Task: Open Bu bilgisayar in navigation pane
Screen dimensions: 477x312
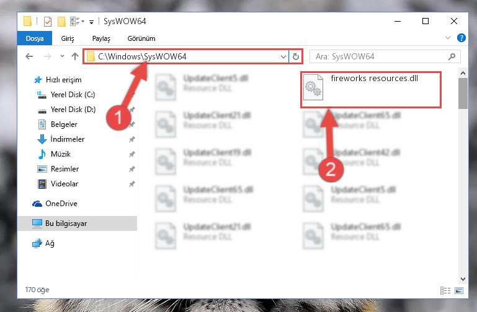Action: pos(78,223)
